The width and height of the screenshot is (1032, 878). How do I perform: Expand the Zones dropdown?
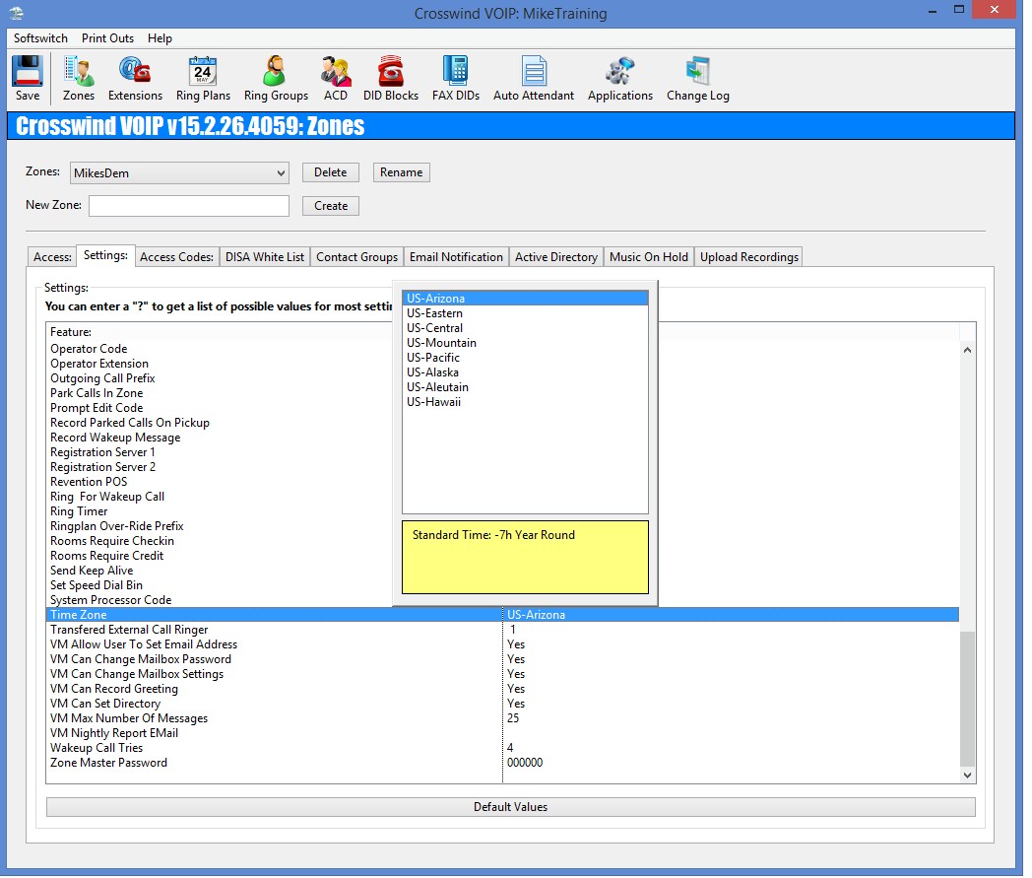(281, 173)
